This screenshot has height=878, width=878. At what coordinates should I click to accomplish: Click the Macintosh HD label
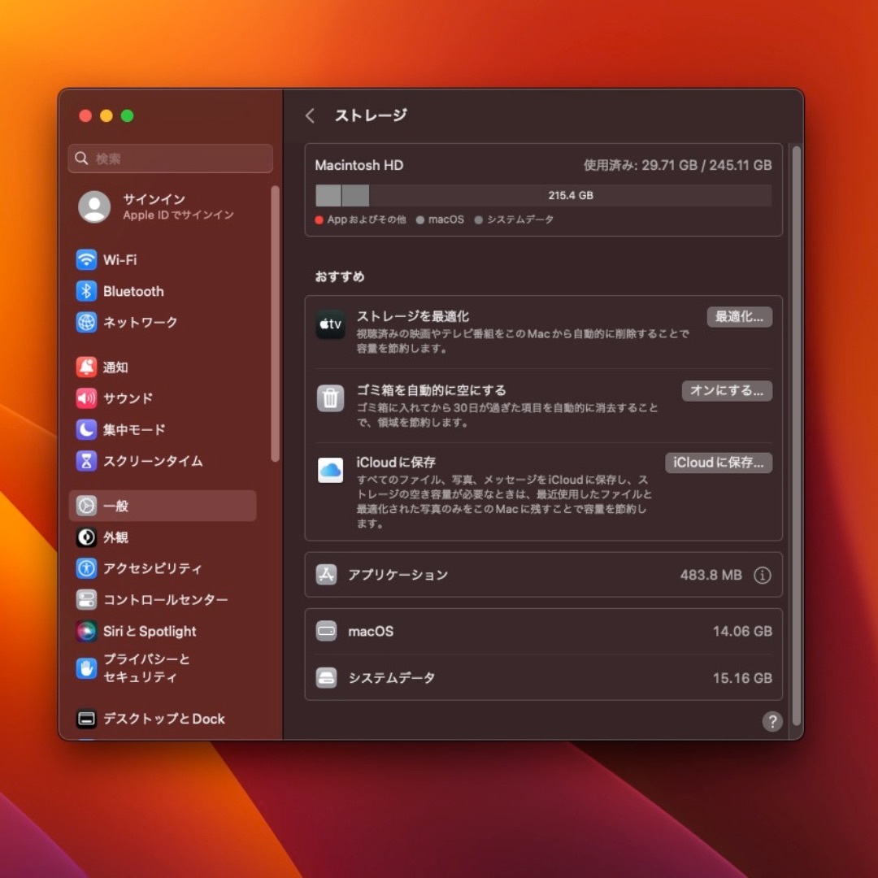[x=359, y=165]
